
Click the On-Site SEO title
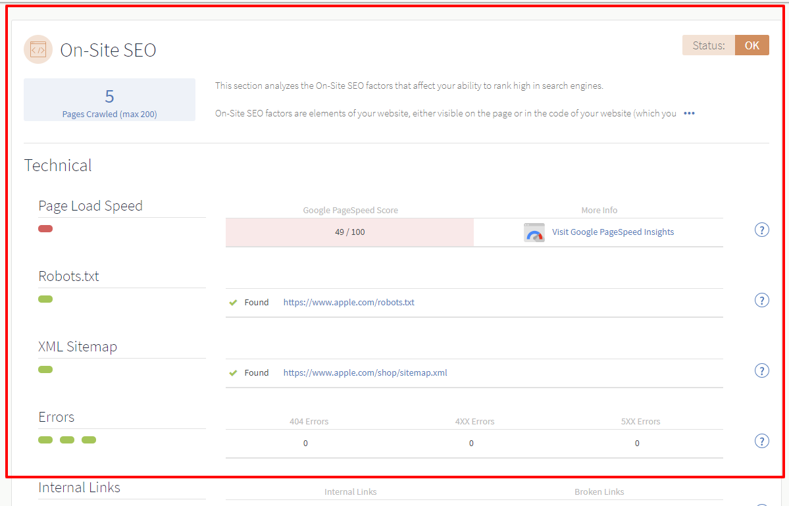pyautogui.click(x=108, y=50)
